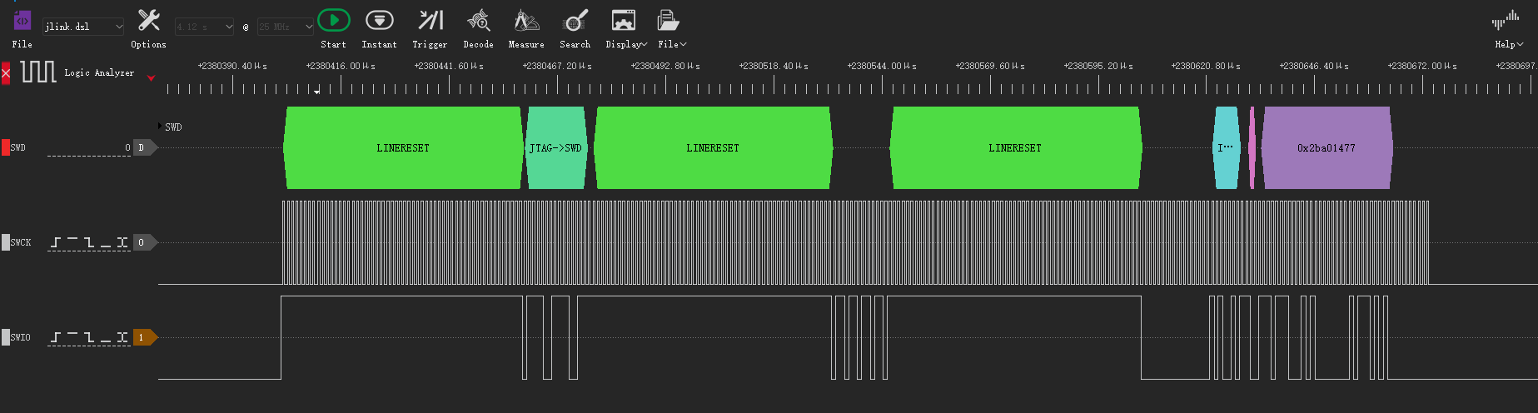
Task: Open the Trigger panel
Action: (x=430, y=21)
